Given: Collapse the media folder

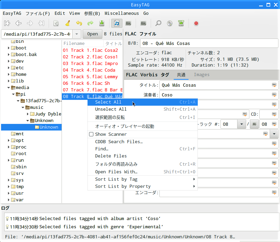Looking at the screenshot, I should (8, 88).
